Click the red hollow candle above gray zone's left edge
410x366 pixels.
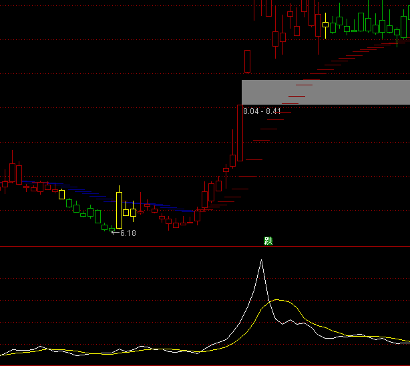pyautogui.click(x=248, y=61)
